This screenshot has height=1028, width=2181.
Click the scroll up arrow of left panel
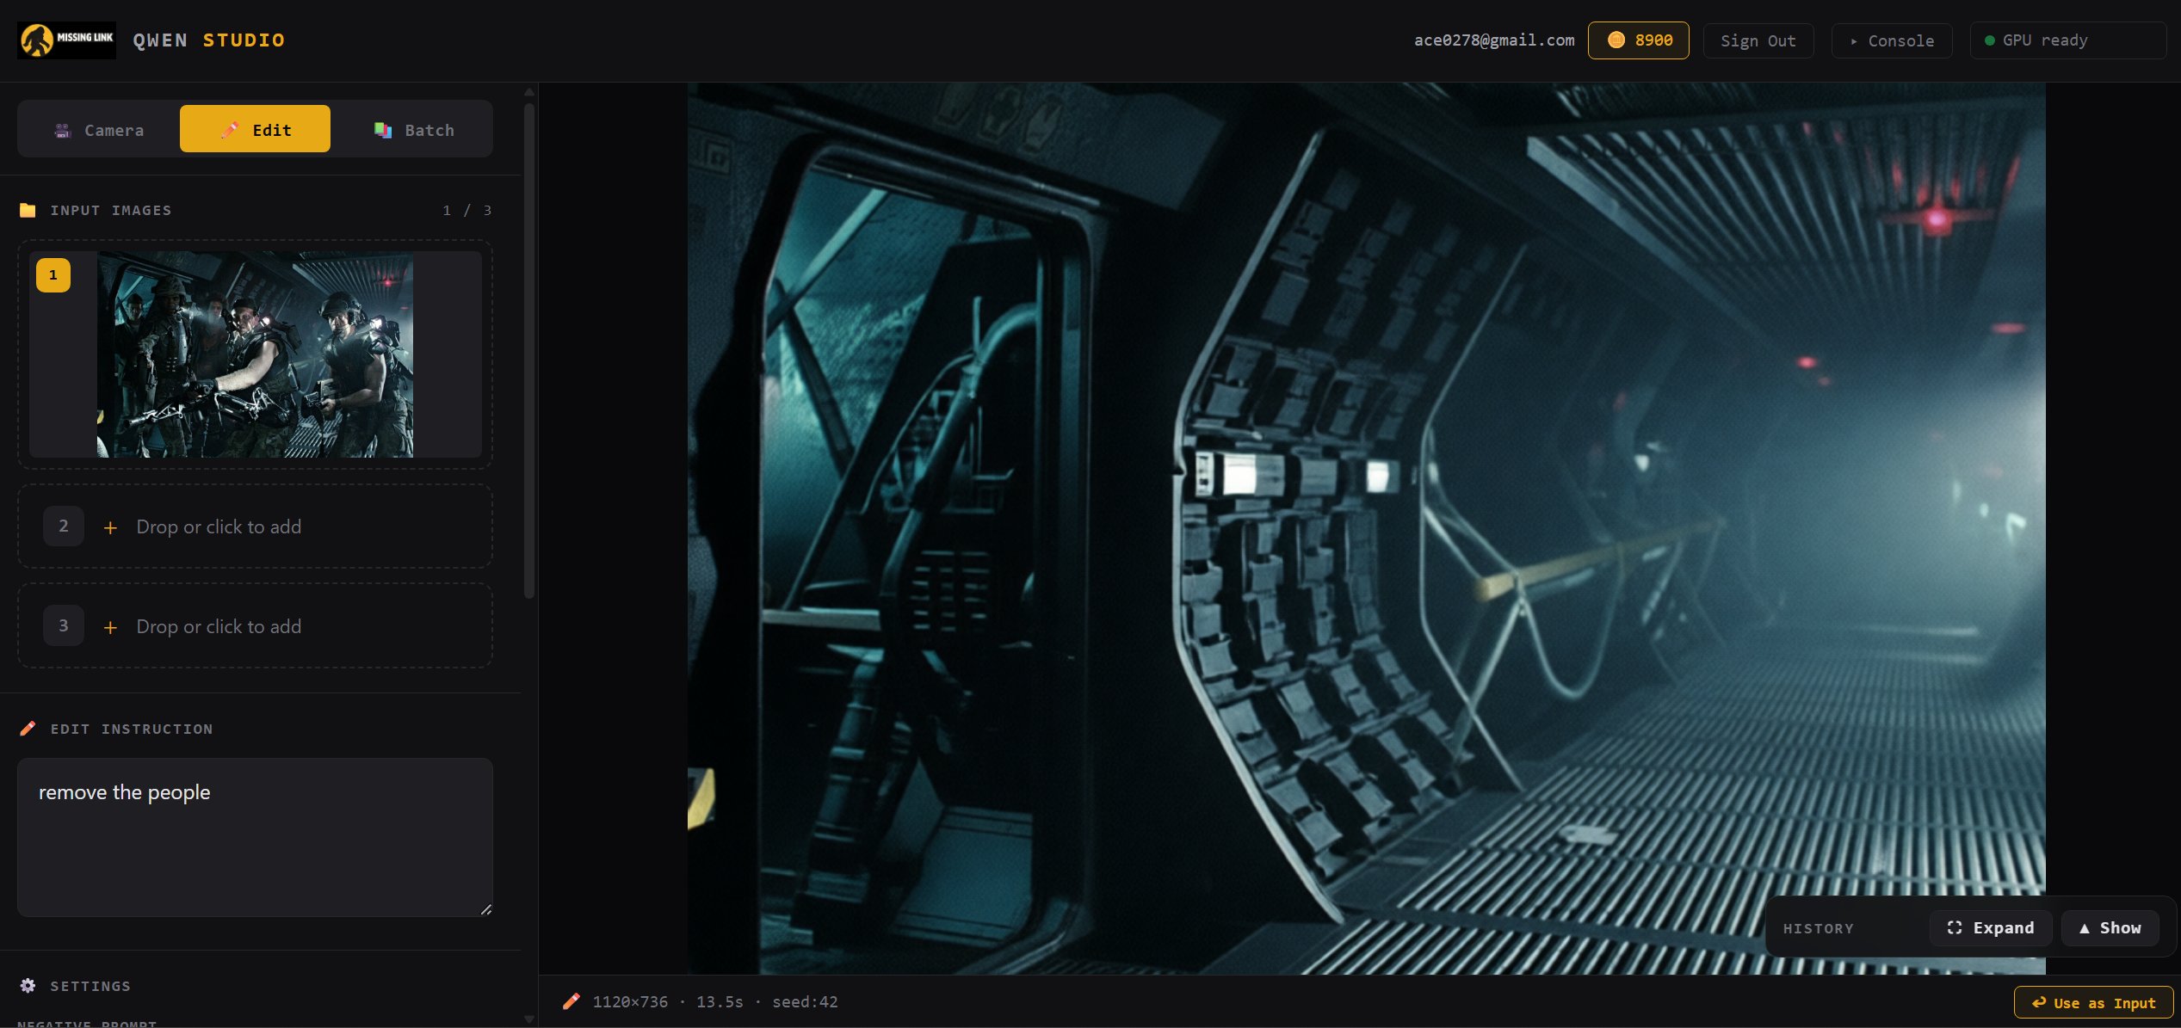point(529,91)
